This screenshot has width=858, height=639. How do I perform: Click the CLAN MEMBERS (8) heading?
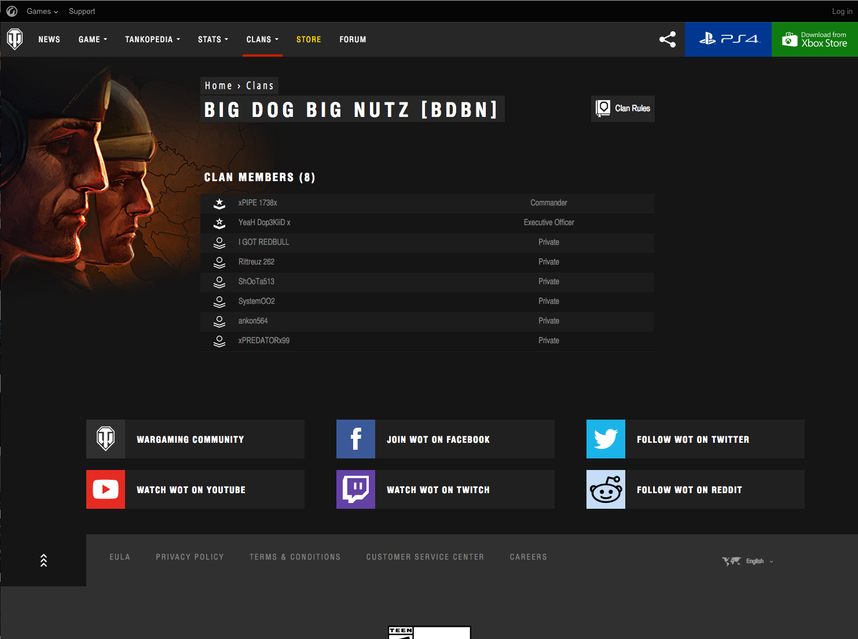pyautogui.click(x=260, y=177)
